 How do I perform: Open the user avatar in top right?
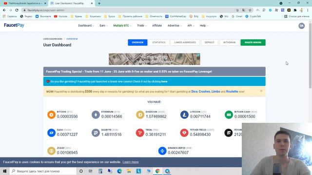coord(301,26)
